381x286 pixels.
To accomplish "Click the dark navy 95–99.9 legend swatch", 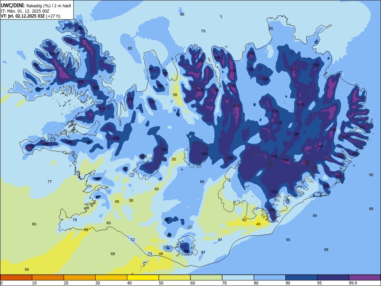I will point(333,278).
